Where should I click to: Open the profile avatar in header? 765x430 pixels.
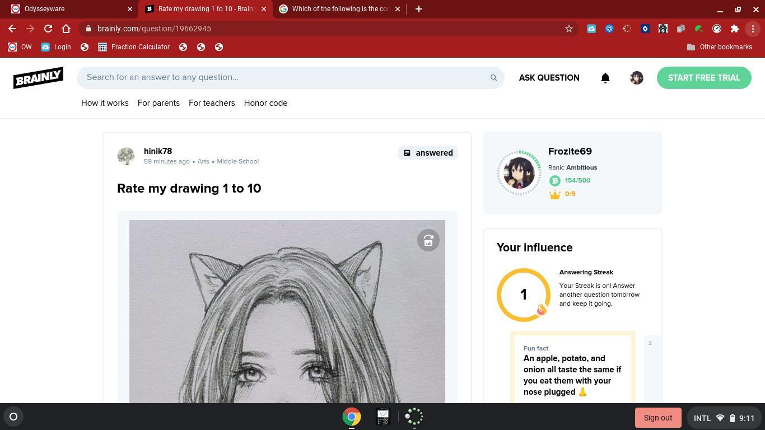pos(636,78)
